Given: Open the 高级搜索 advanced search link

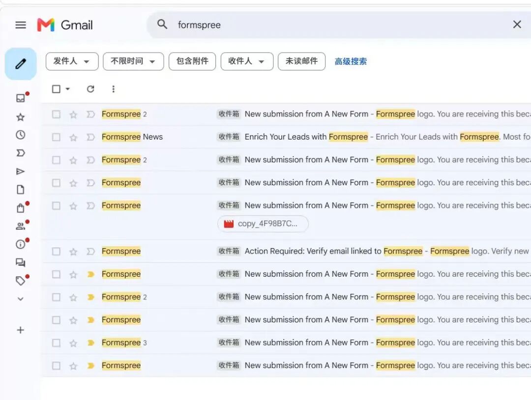Looking at the screenshot, I should click(x=351, y=61).
